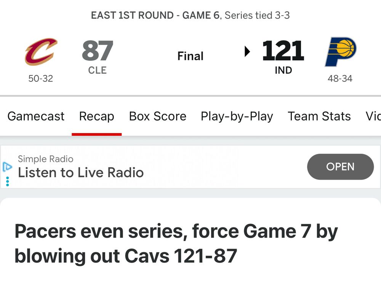Click the Listen to Live Radio link
This screenshot has height=286, width=381.
coord(81,172)
